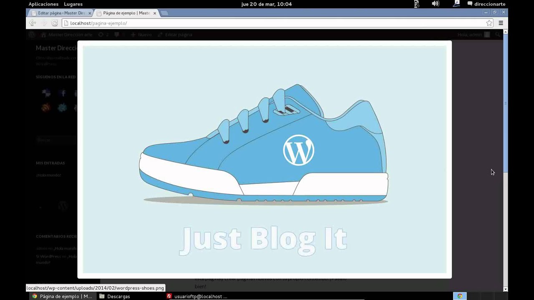534x300 pixels.
Task: Click Nuevo in the WordPress admin bar
Action: 141,35
